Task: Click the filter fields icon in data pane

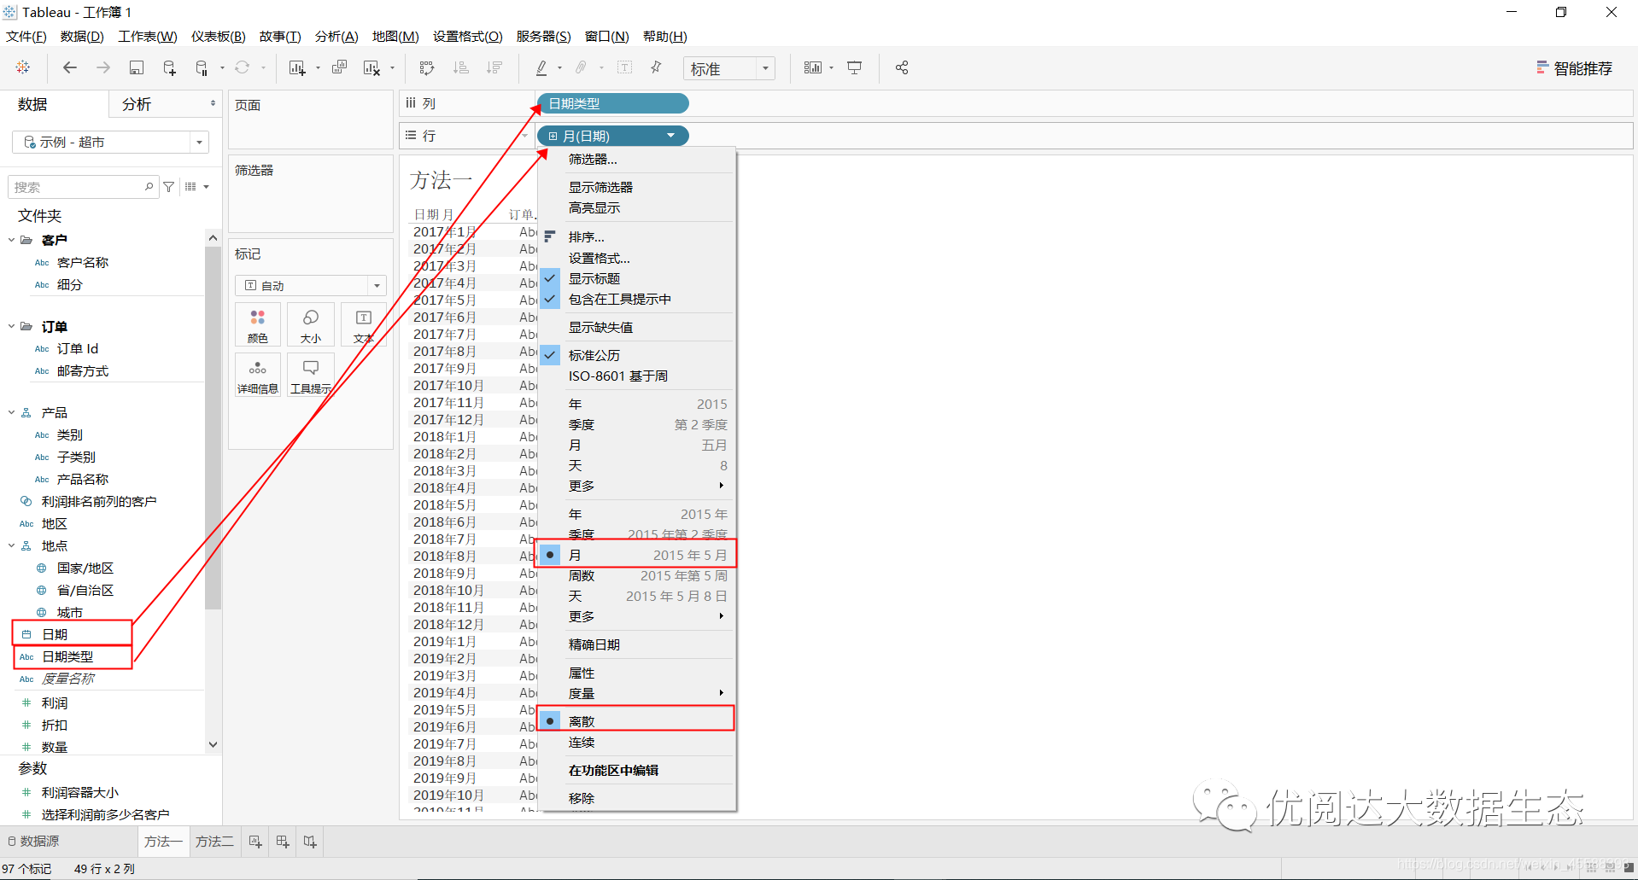Action: 169,187
